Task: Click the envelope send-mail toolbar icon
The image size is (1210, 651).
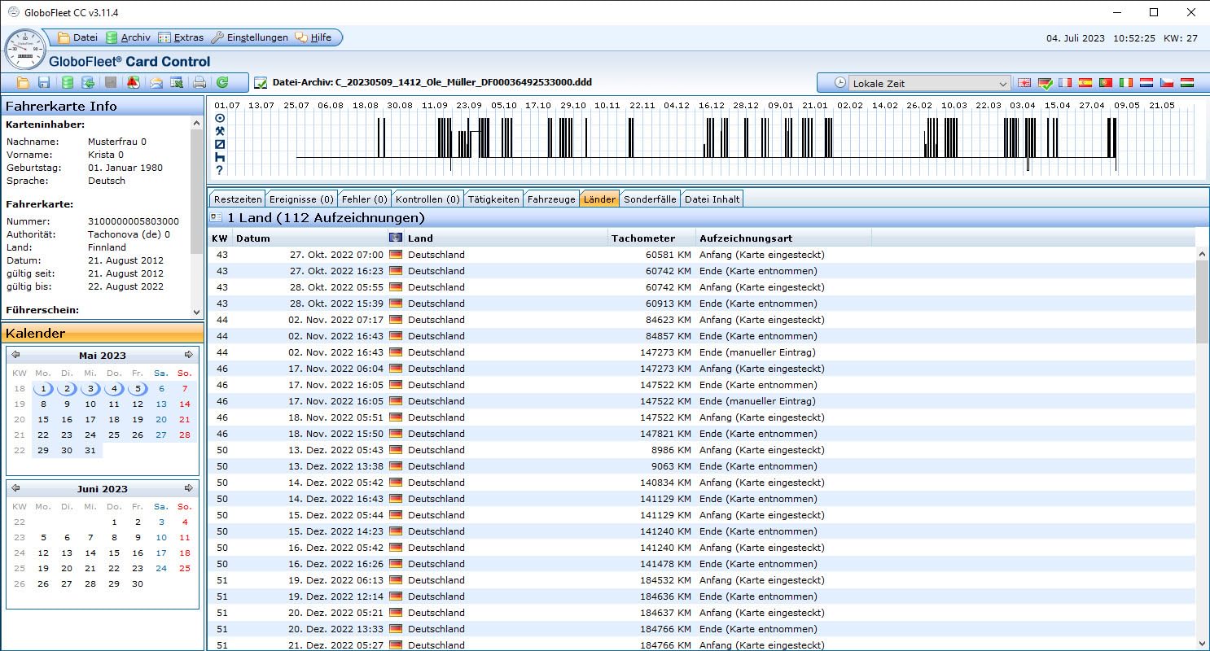Action: (x=155, y=82)
